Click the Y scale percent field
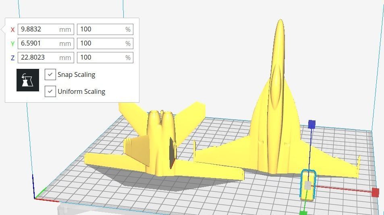The image size is (384, 215). pos(105,43)
